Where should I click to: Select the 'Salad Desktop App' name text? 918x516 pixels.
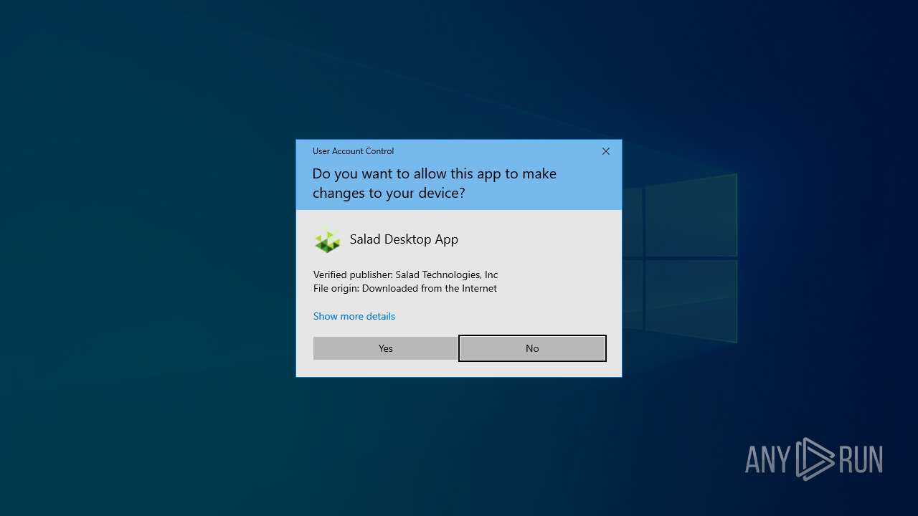click(x=404, y=239)
